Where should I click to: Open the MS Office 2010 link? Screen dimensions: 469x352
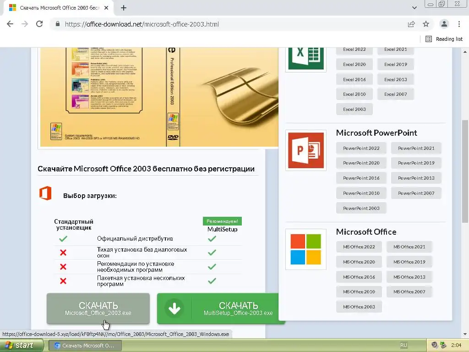point(359,292)
